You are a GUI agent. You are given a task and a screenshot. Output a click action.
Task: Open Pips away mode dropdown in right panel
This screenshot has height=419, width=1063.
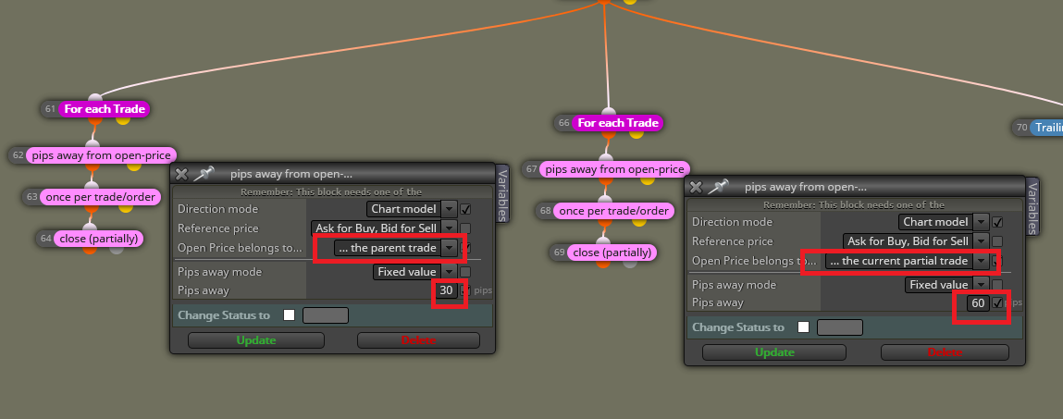tap(981, 285)
